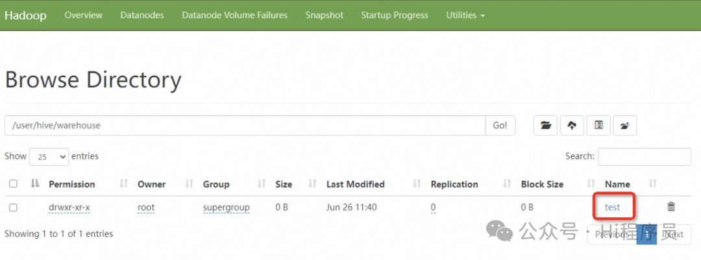
Task: Sort by Block Size column arrows
Action: (591, 183)
